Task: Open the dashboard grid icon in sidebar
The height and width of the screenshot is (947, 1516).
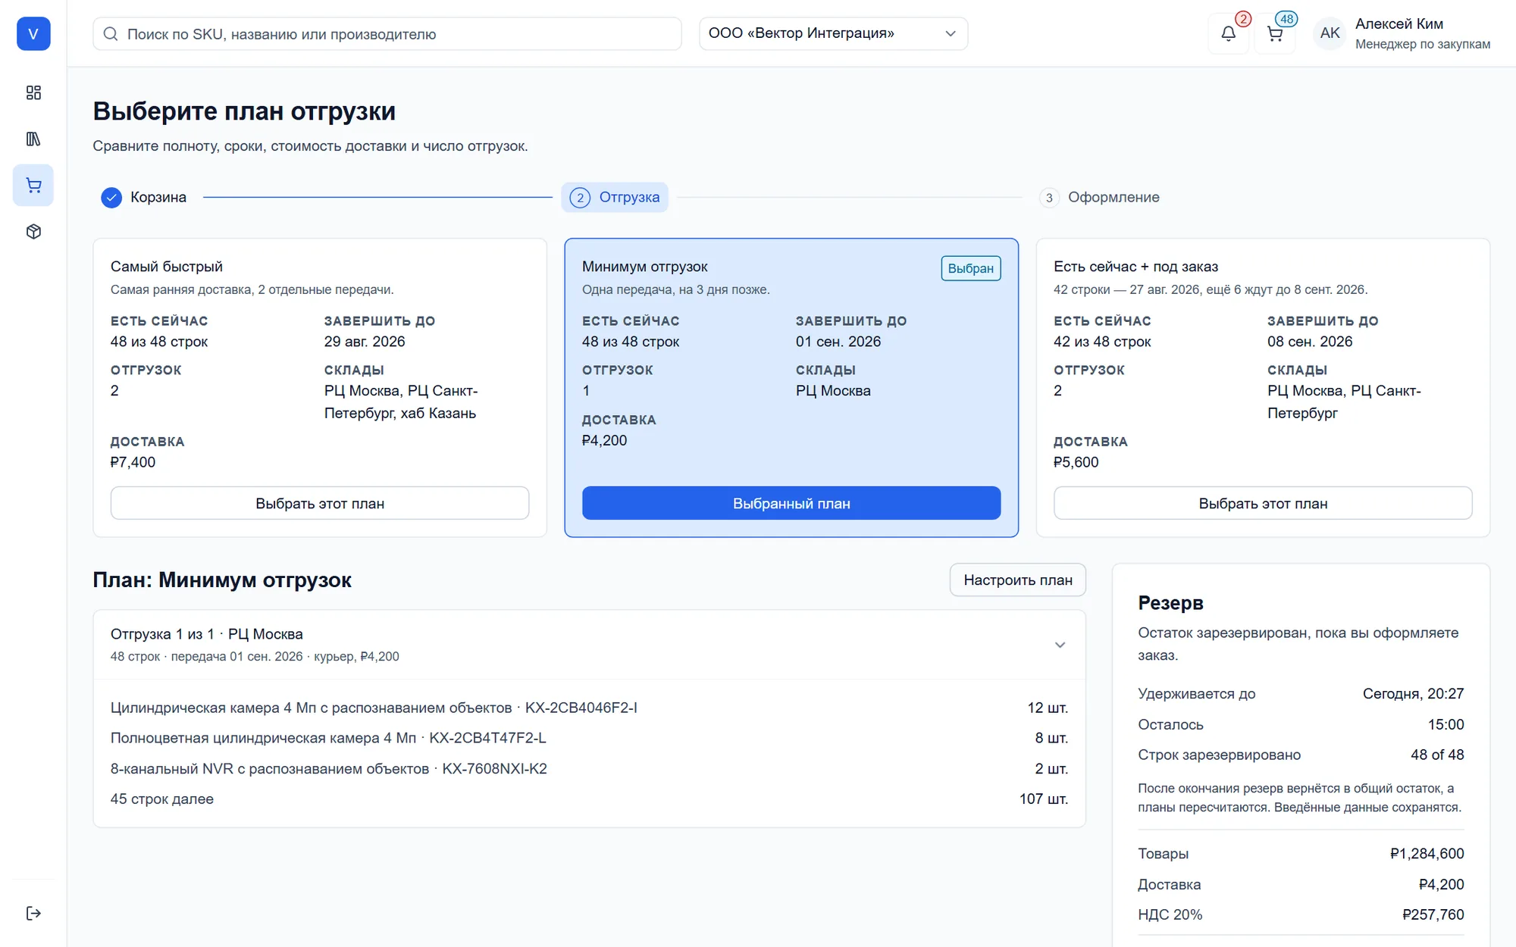Action: tap(33, 92)
